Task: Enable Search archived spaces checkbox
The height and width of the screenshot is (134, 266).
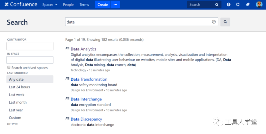Action: coord(9,67)
